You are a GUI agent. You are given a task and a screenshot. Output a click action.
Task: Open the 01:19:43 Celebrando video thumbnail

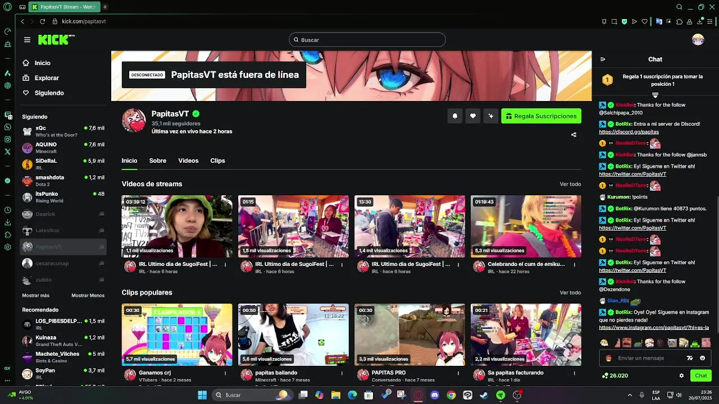[526, 226]
